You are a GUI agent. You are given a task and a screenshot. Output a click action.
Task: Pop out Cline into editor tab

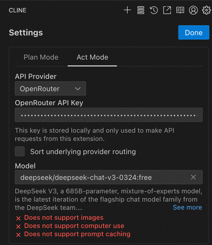click(167, 10)
